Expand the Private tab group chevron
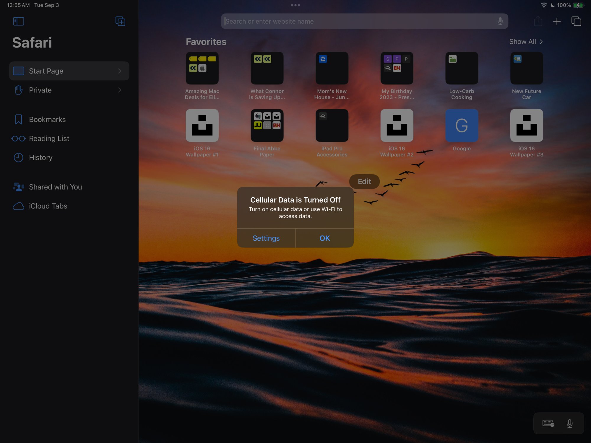This screenshot has height=443, width=591. click(120, 90)
